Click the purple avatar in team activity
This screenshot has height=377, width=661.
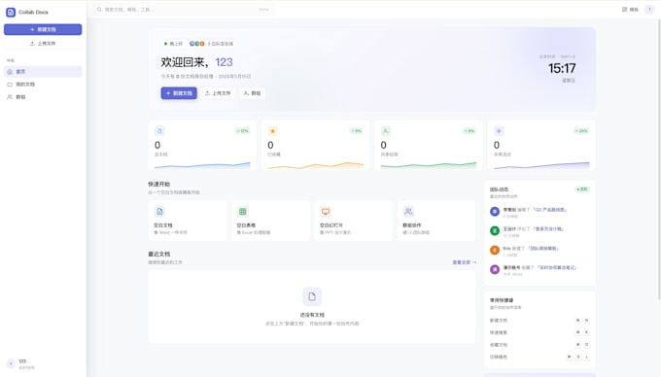495,269
